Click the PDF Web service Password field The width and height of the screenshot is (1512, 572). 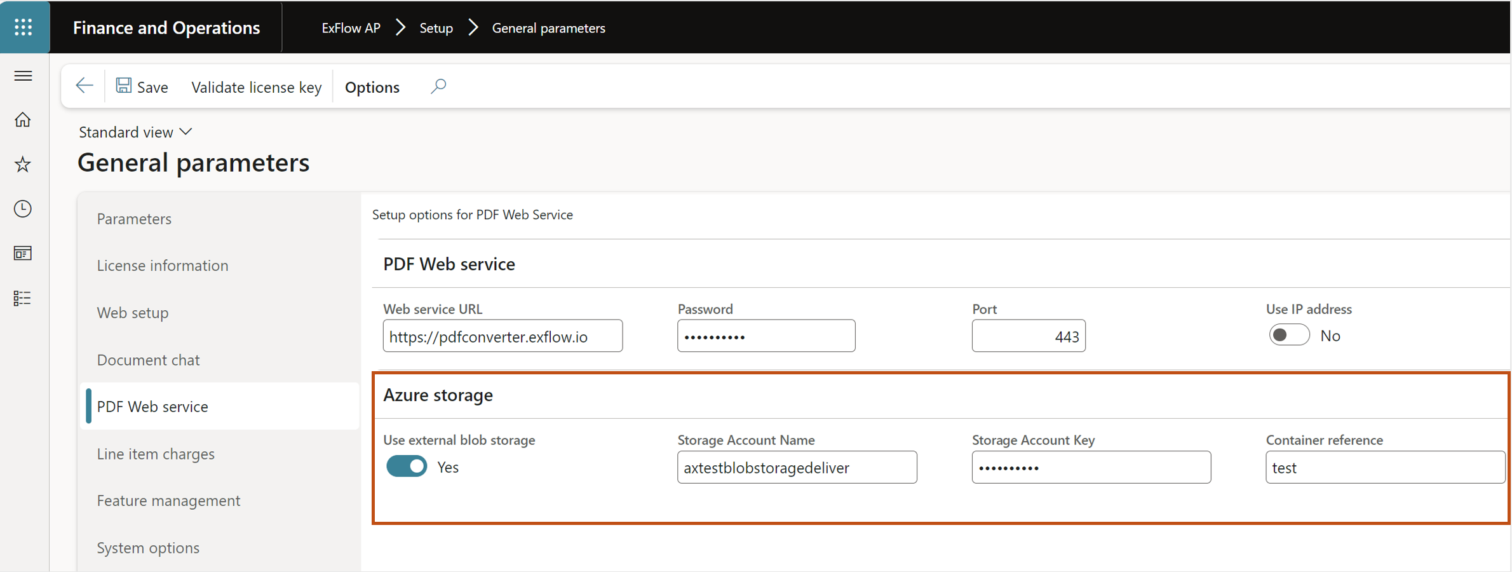pos(766,336)
